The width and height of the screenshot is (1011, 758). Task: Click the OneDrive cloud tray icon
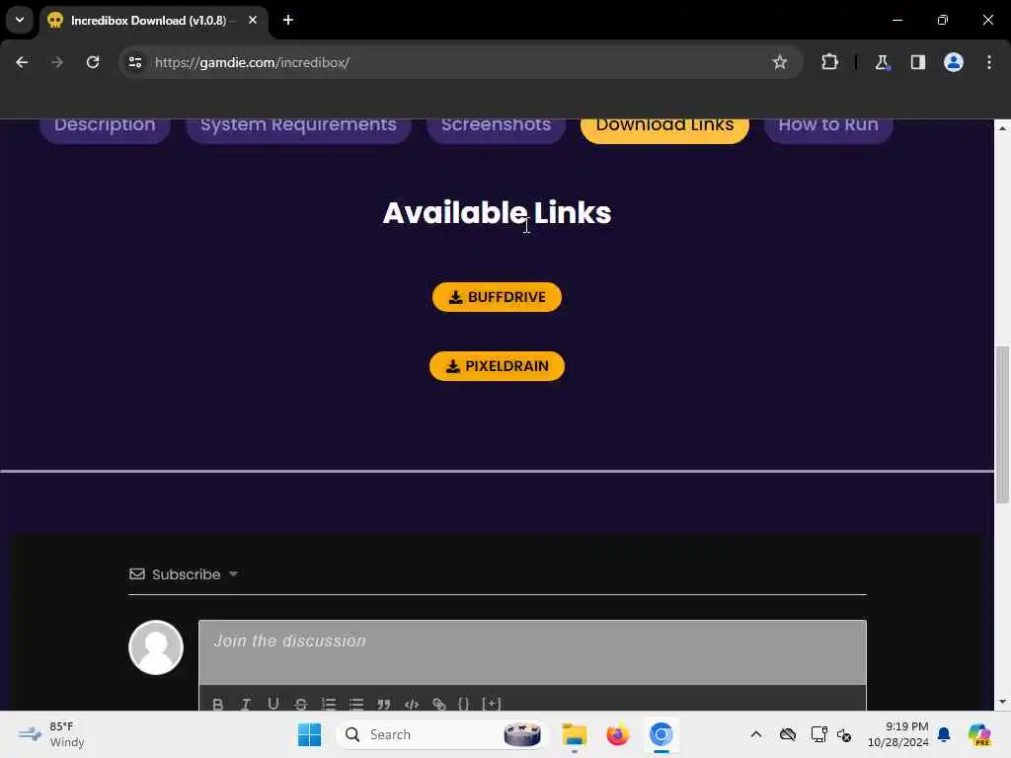(x=787, y=734)
